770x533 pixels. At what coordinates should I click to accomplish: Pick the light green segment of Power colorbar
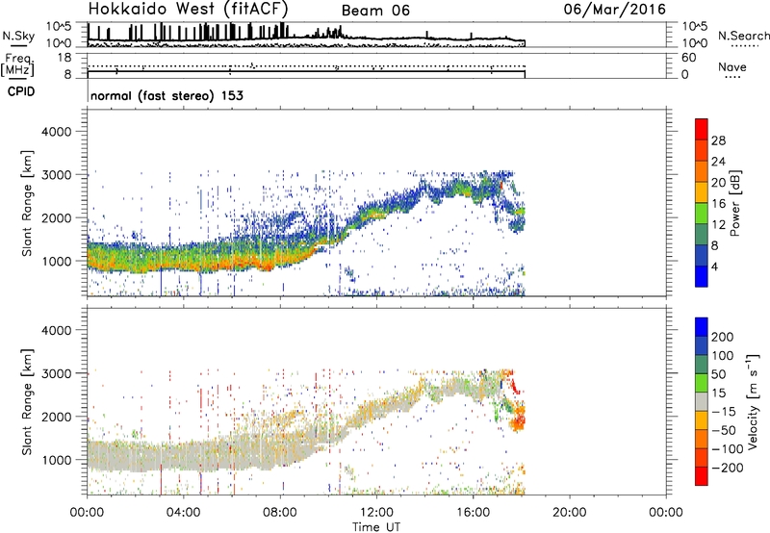pyautogui.click(x=702, y=214)
